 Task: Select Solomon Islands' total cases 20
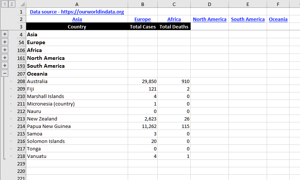(x=143, y=141)
